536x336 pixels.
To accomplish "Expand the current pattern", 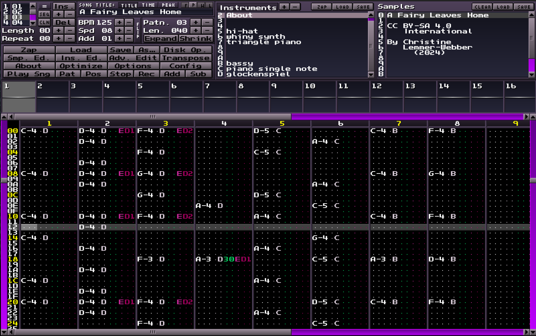I will tap(161, 38).
